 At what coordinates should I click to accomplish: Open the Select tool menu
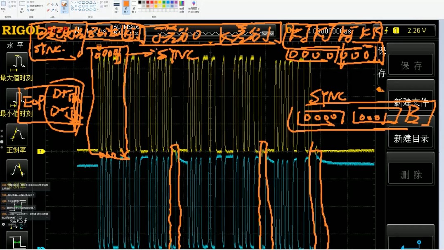[22, 11]
